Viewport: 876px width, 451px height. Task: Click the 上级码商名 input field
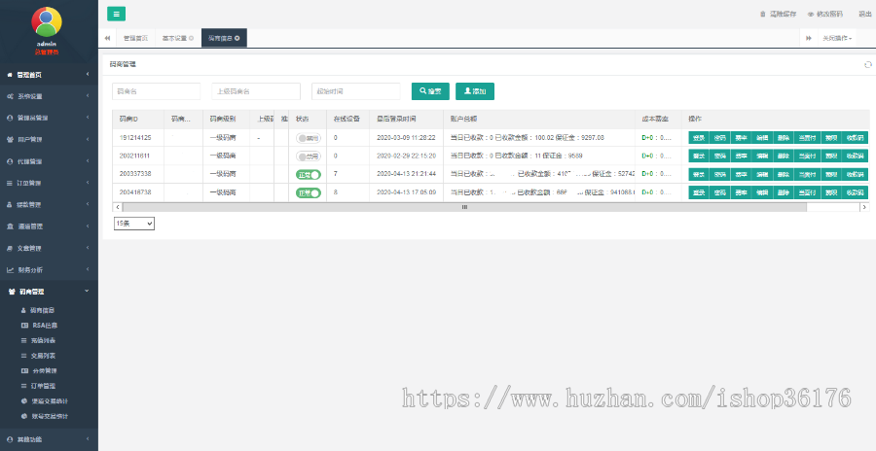256,91
